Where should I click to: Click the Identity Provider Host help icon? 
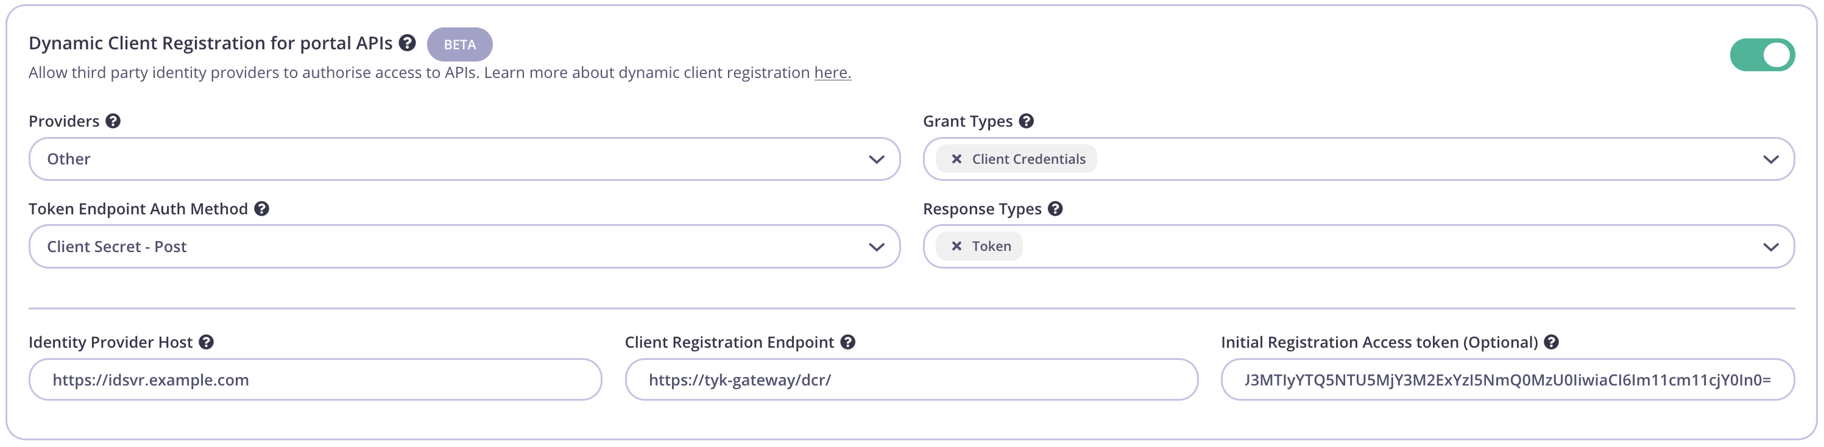206,342
